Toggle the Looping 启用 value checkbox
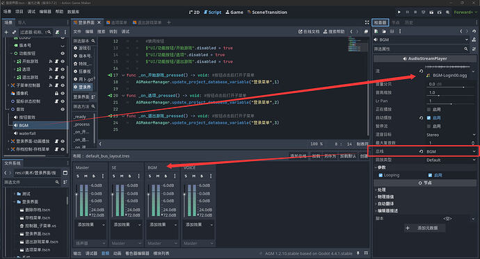The height and width of the screenshot is (259, 480). click(x=430, y=175)
